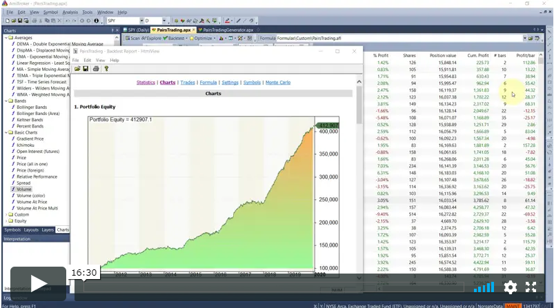Expand the Equity folder
This screenshot has height=308, width=554.
tap(6, 221)
